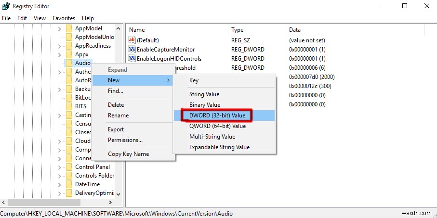This screenshot has height=218, width=437.
Task: Click the DateTime folder icon
Action: tap(69, 184)
